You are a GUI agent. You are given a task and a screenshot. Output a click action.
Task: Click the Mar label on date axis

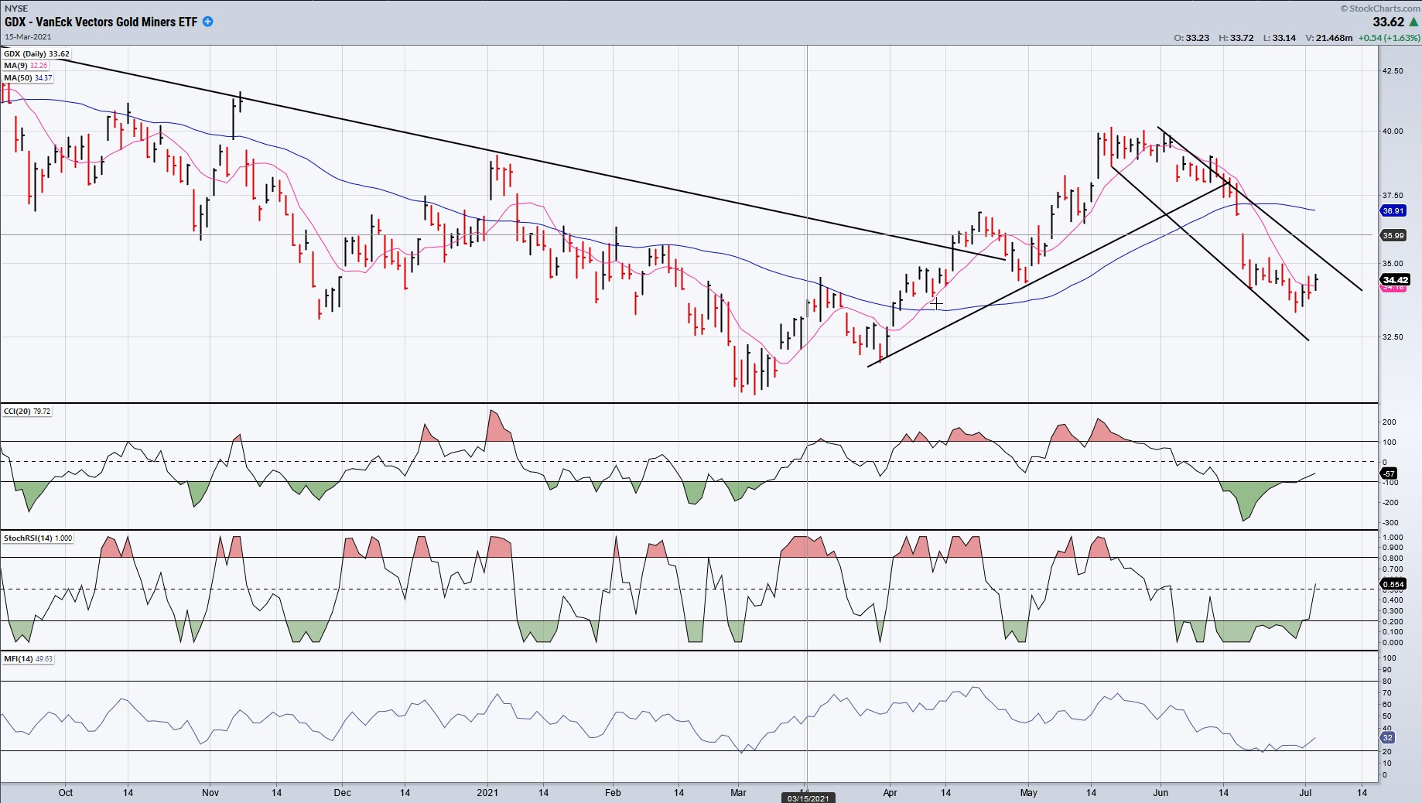point(738,792)
